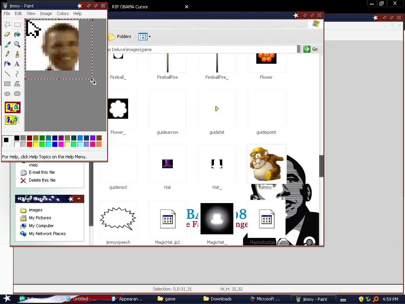The height and width of the screenshot is (304, 405).
Task: Click the magnifier search tray icon
Action: point(376,299)
